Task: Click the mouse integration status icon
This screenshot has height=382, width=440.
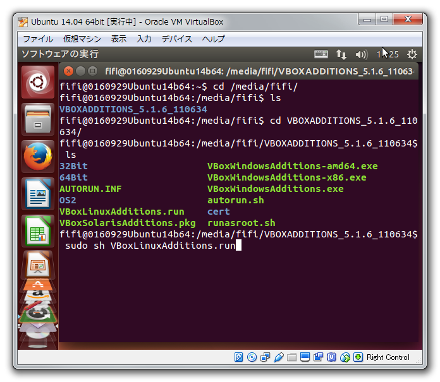Action: (345, 357)
